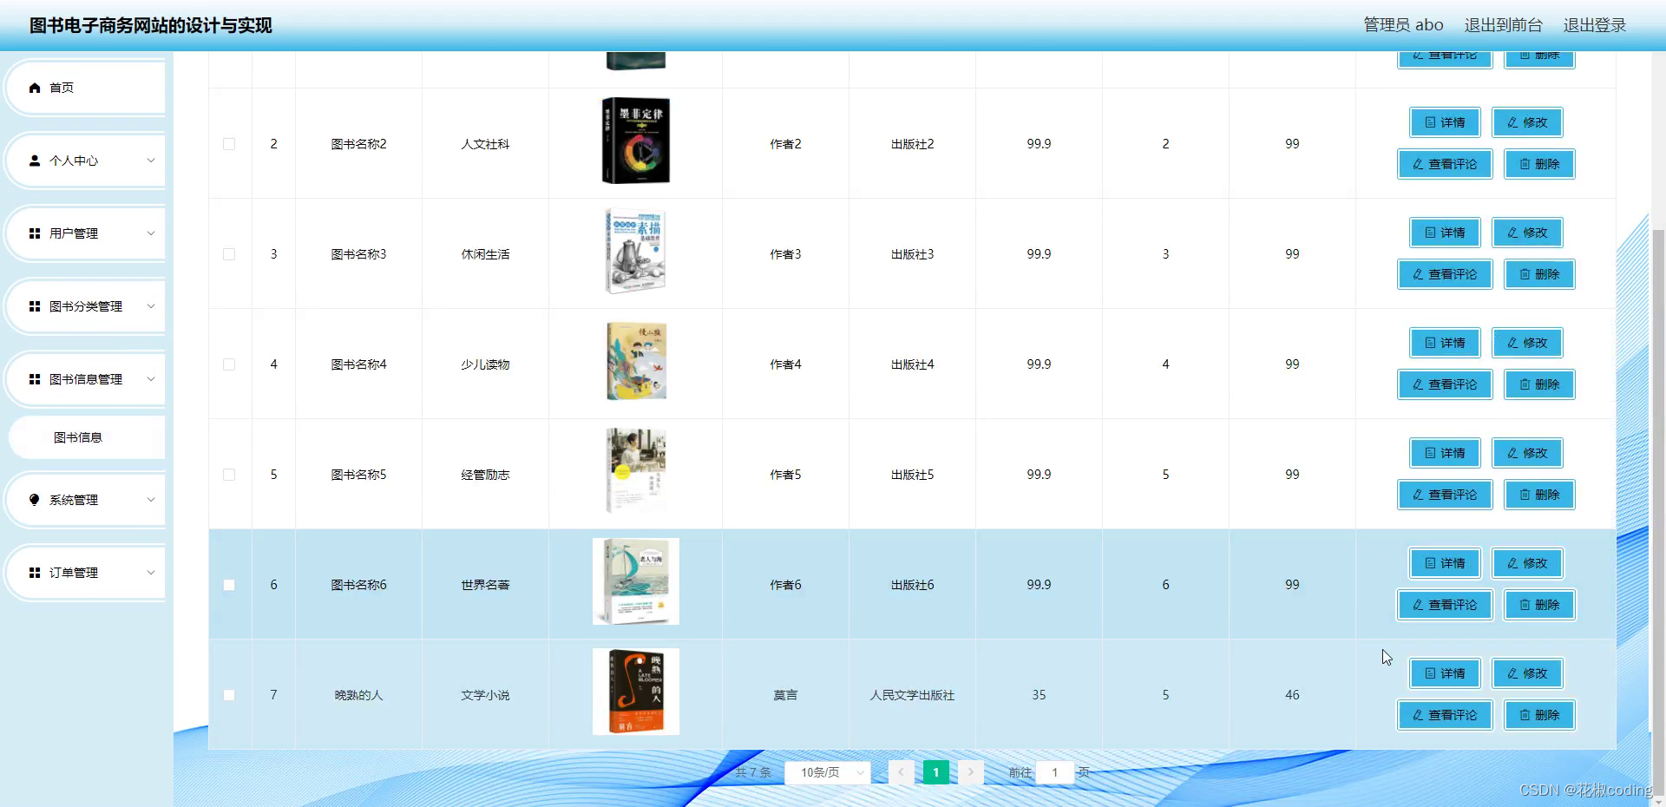The height and width of the screenshot is (807, 1666).
Task: Click the home icon beside 首页
Action: 35,88
